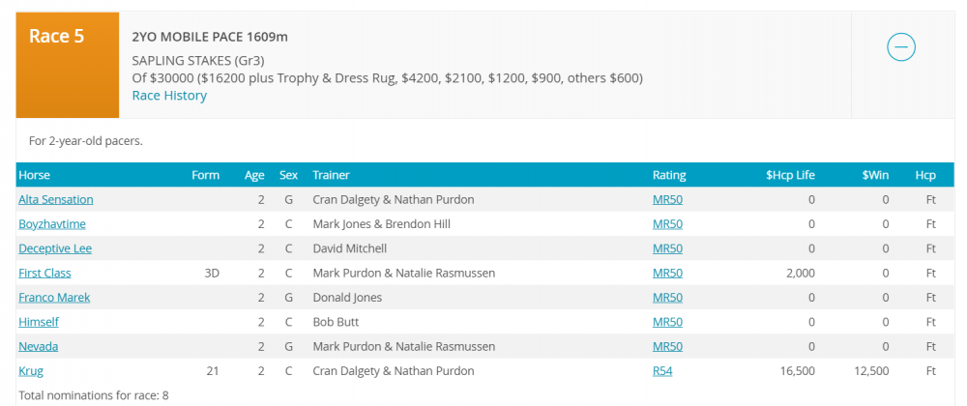Select the Himself horse link
The height and width of the screenshot is (406, 967).
[x=40, y=322]
